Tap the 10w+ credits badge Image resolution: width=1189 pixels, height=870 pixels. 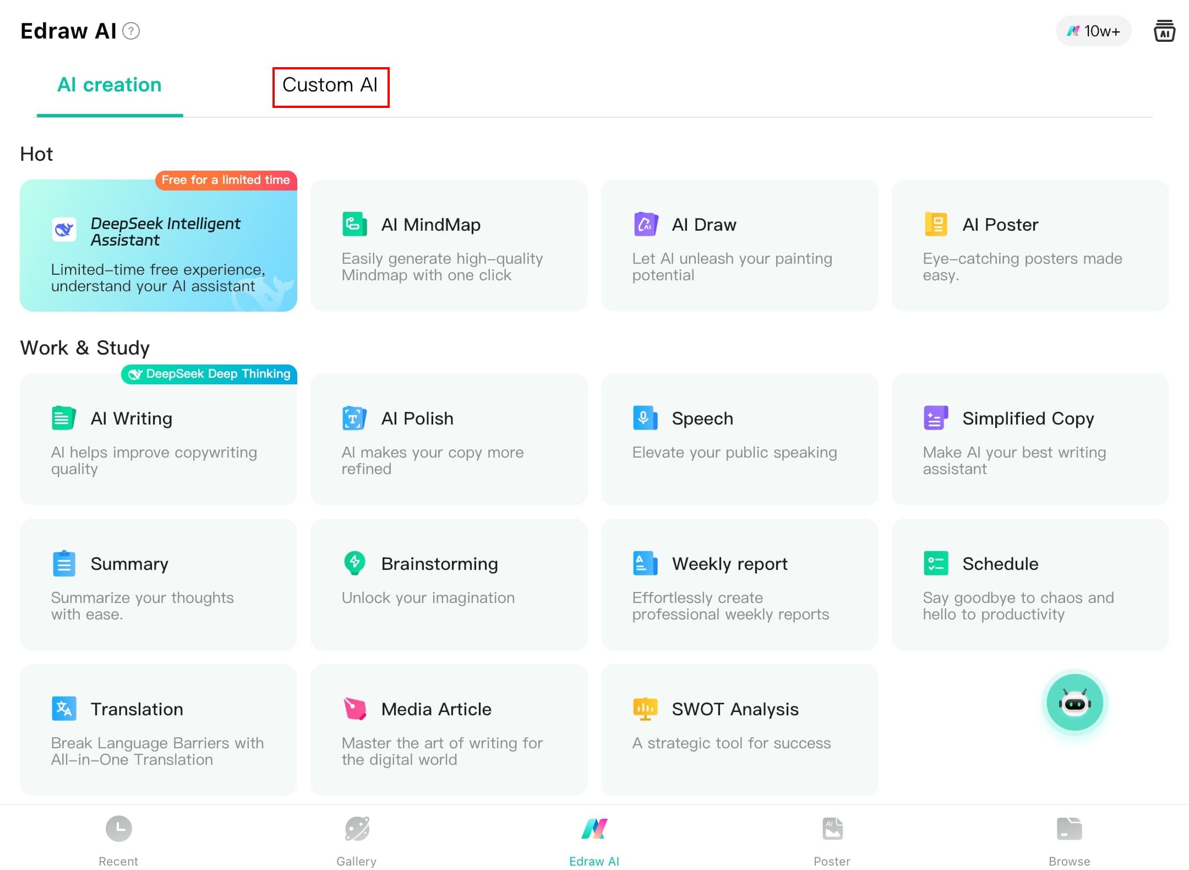pyautogui.click(x=1093, y=31)
